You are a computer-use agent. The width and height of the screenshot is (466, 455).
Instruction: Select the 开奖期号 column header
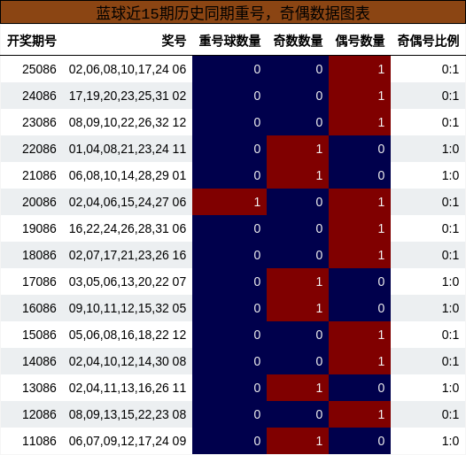point(32,41)
